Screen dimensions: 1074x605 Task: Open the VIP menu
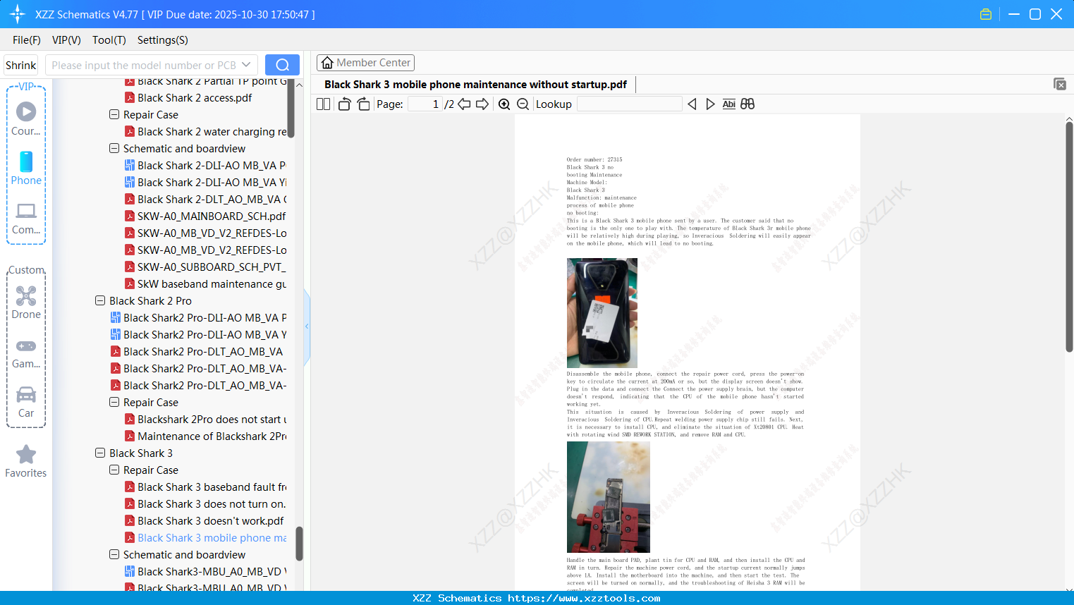pos(66,40)
